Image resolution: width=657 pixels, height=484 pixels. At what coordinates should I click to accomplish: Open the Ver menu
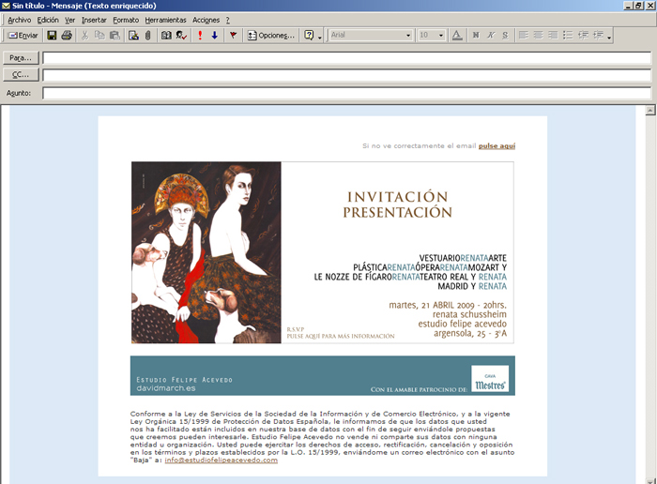tap(70, 20)
